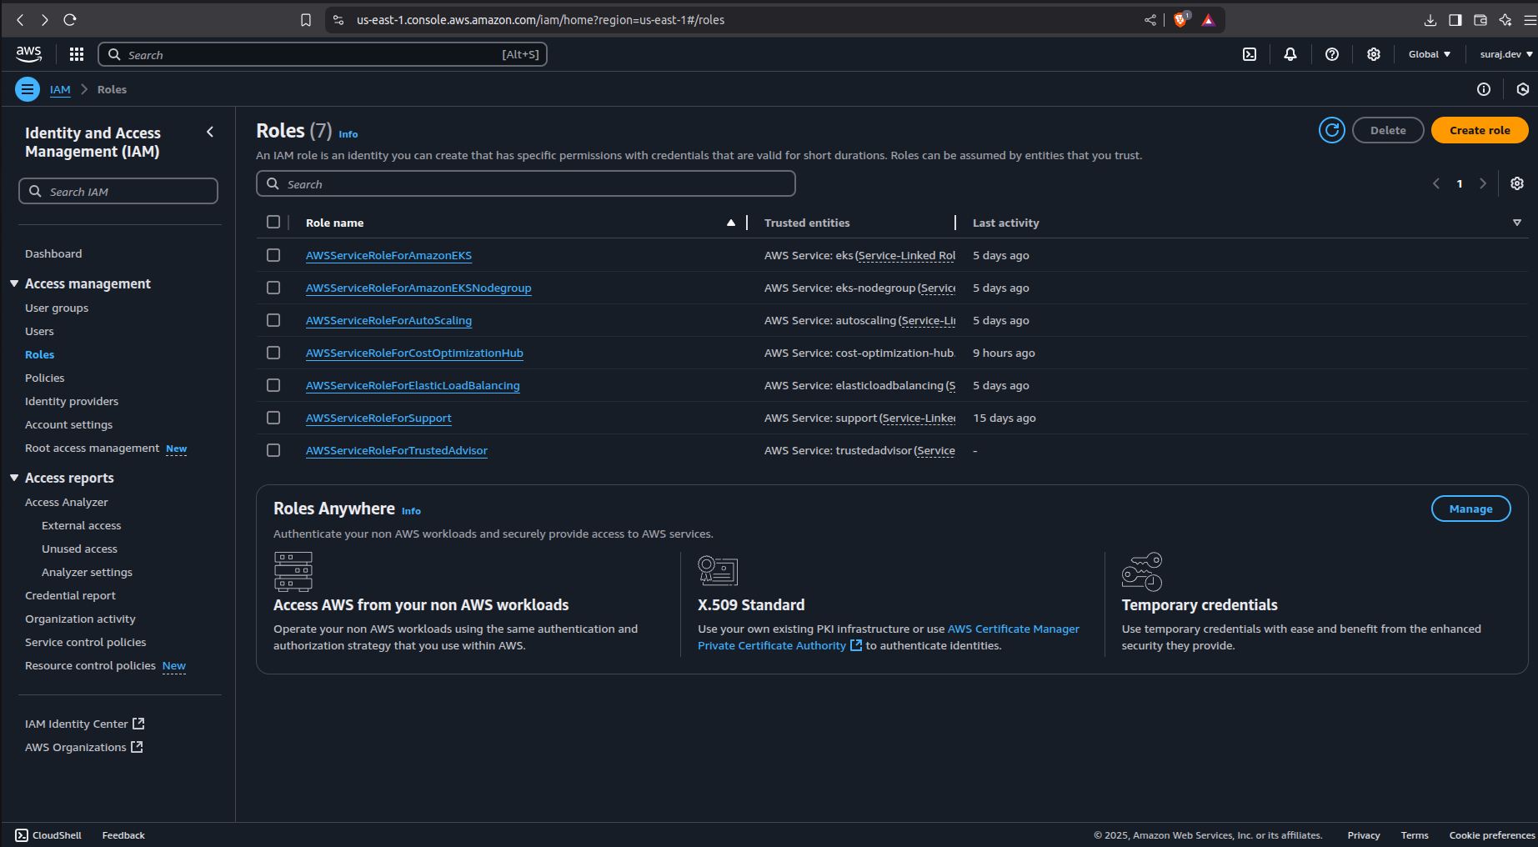
Task: Open the Last activity column dropdown arrow
Action: pyautogui.click(x=1517, y=223)
